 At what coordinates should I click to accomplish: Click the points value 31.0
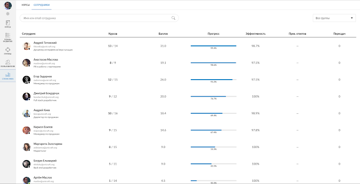tap(163, 46)
